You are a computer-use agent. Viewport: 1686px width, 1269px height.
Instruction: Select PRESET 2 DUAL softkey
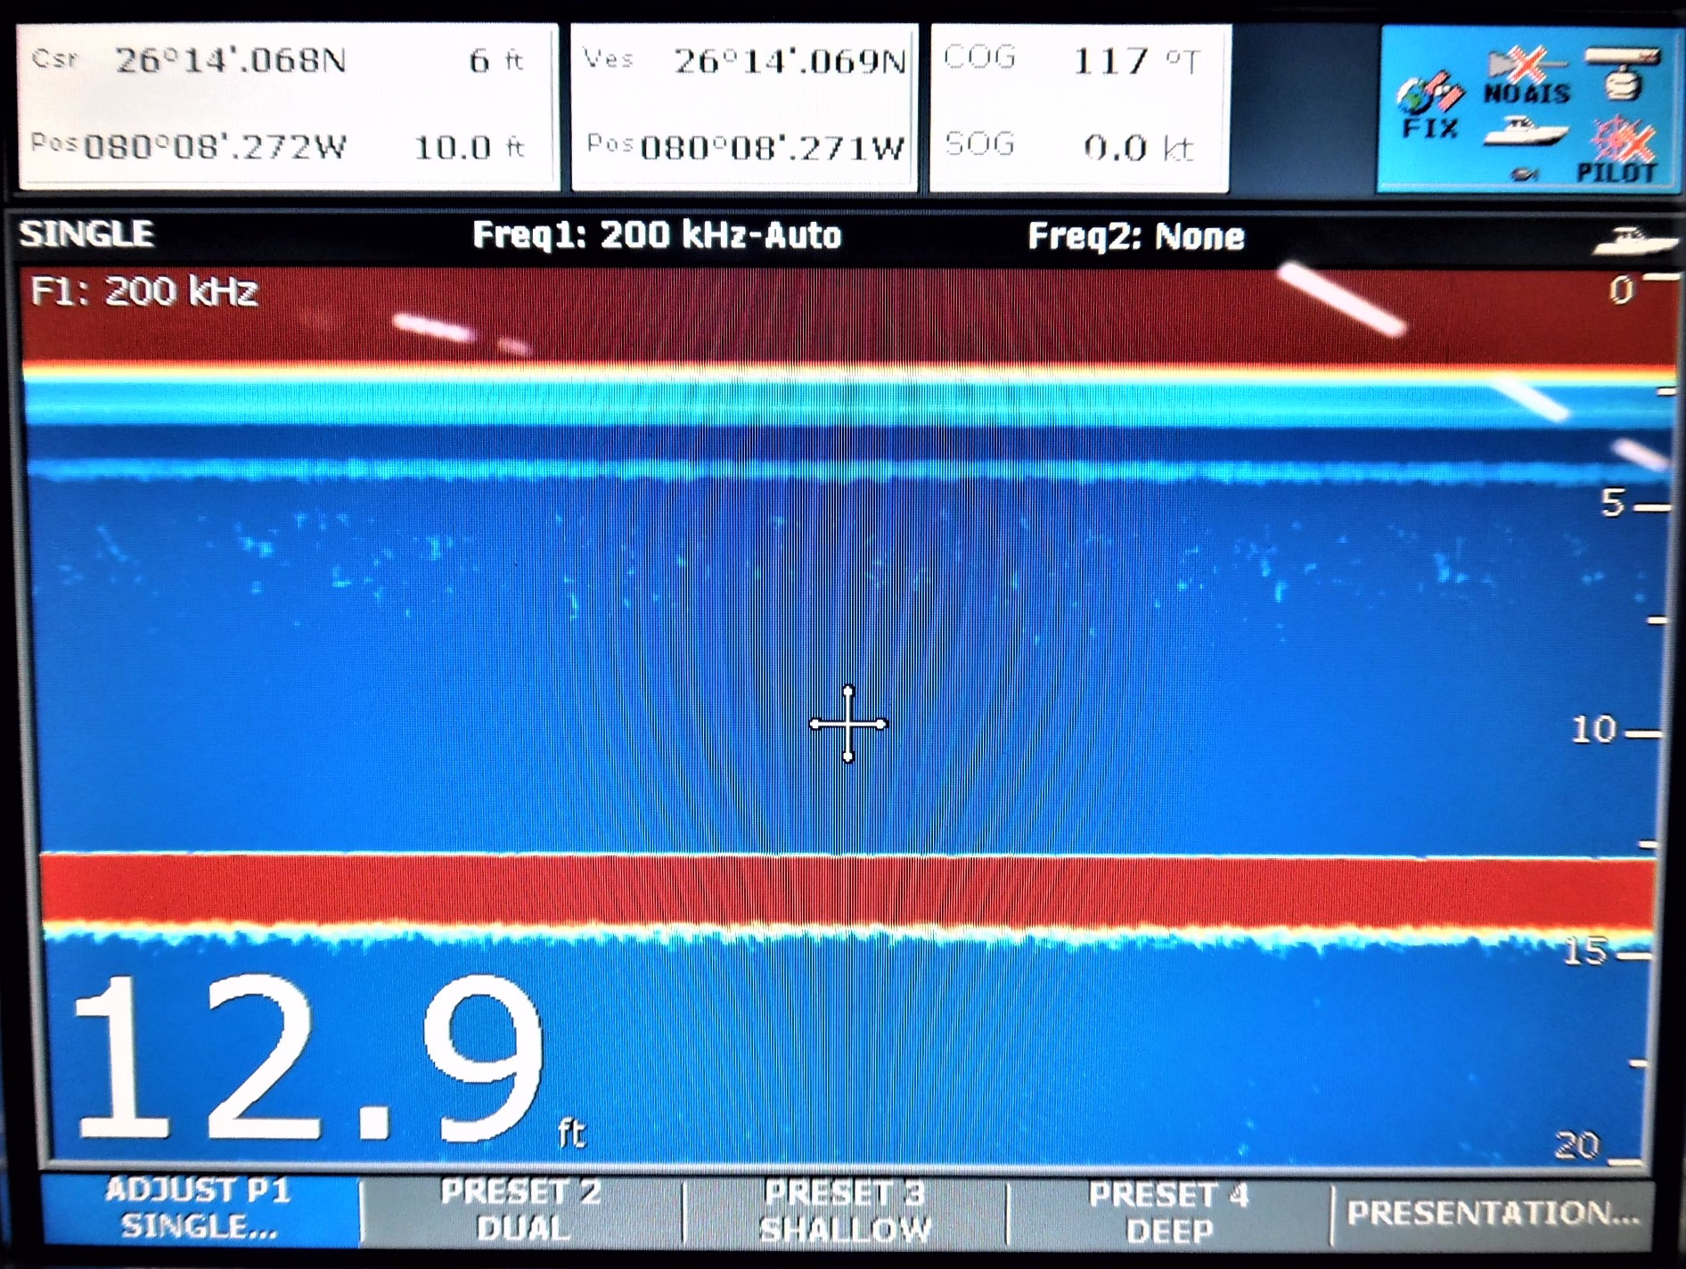tap(522, 1210)
